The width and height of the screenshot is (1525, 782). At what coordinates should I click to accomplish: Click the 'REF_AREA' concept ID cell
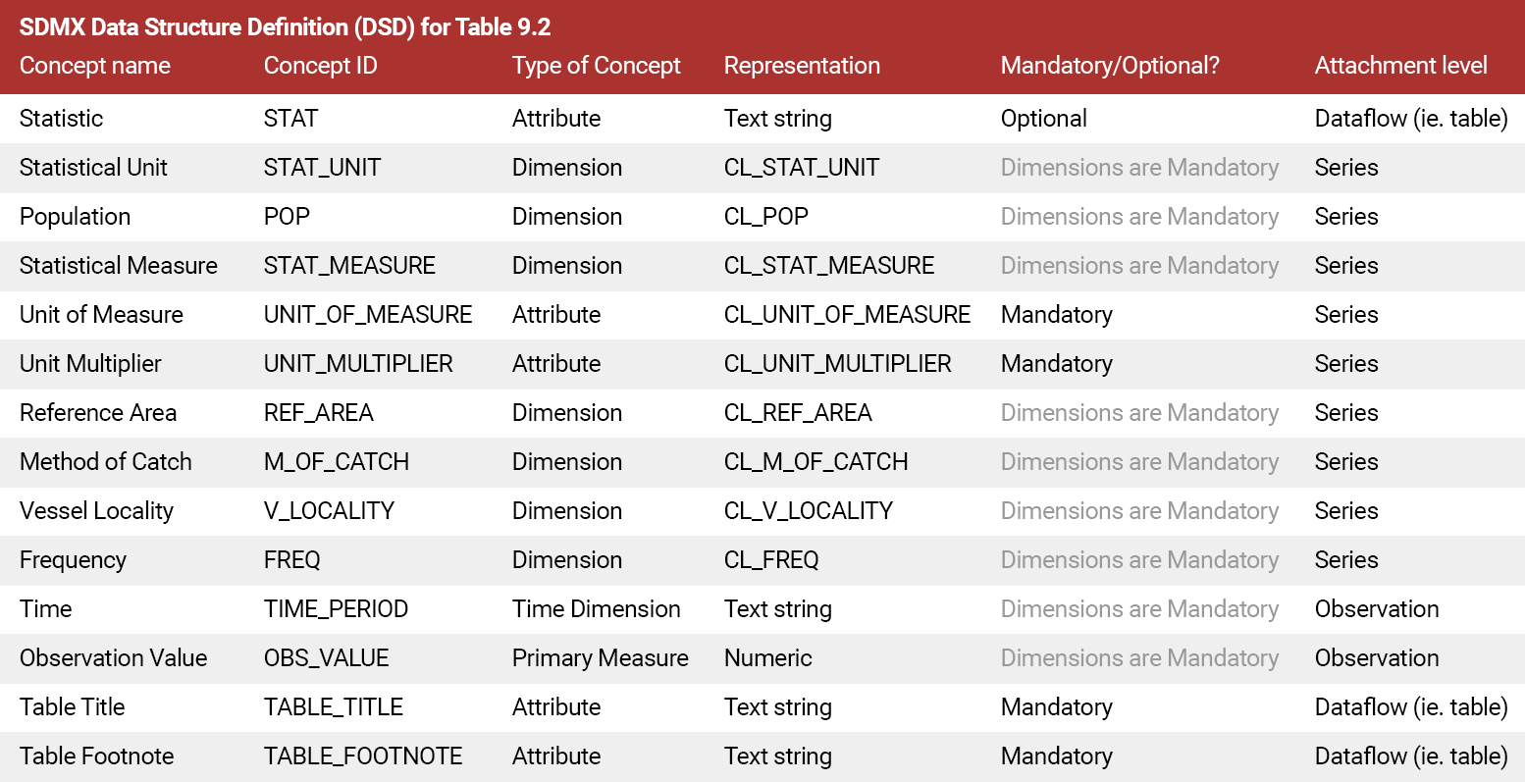pos(319,413)
